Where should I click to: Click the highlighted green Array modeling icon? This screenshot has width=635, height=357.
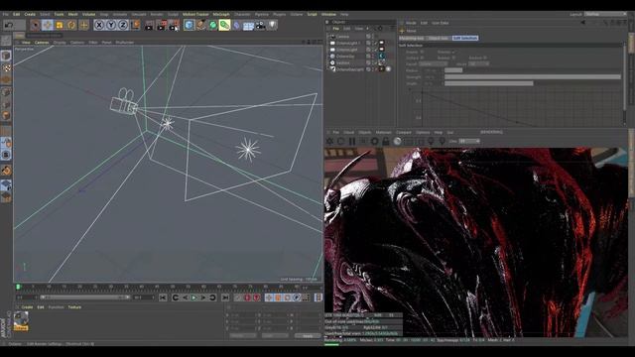click(x=224, y=25)
